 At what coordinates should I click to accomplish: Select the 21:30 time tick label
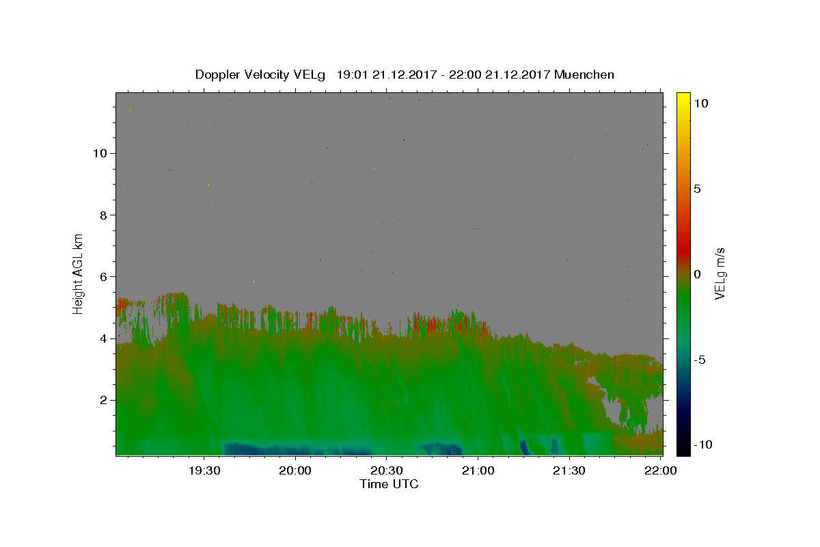tap(568, 470)
